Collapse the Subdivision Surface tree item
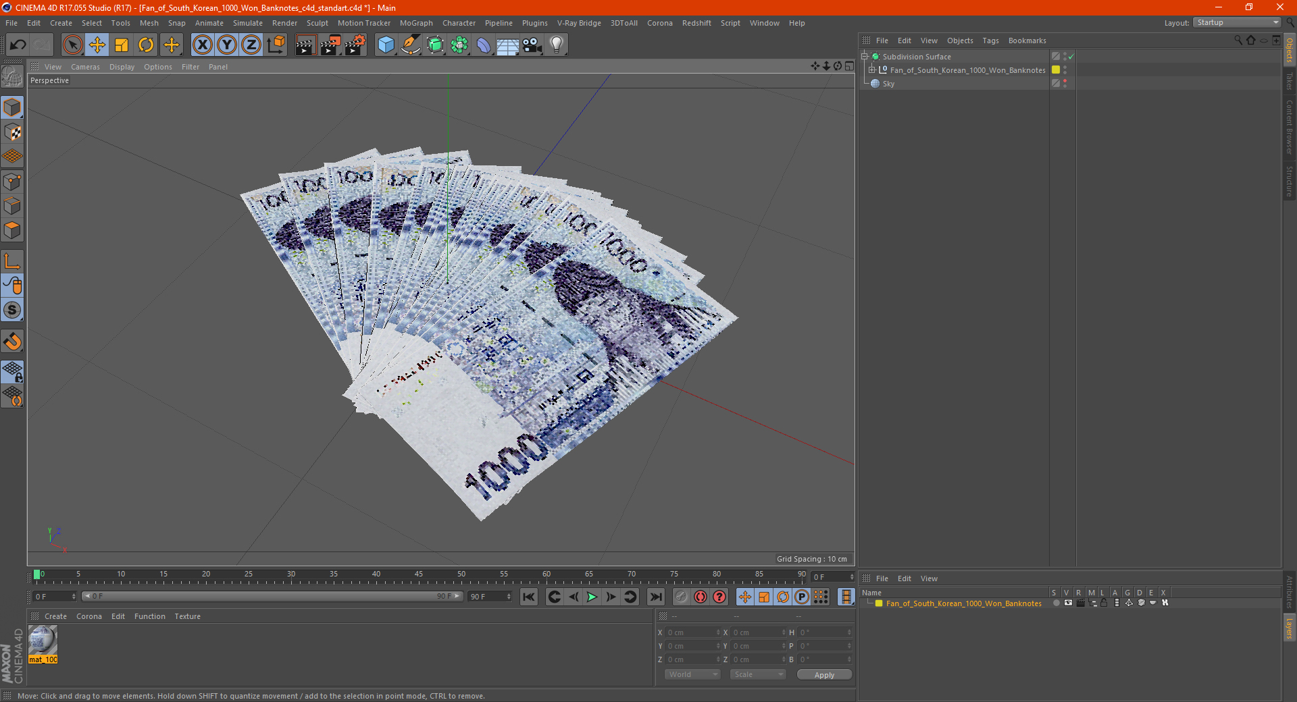Viewport: 1297px width, 702px height. [865, 57]
